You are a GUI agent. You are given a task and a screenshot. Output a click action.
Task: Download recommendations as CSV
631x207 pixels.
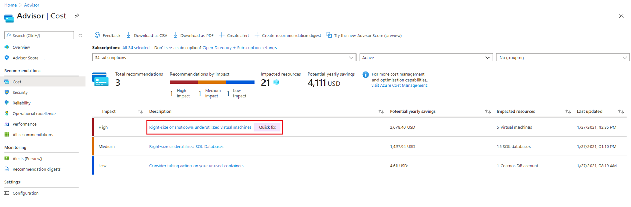click(146, 35)
